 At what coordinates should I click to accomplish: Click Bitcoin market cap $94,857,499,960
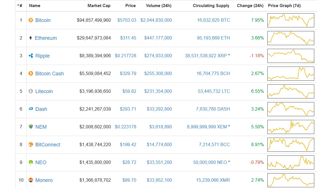[x=94, y=20]
